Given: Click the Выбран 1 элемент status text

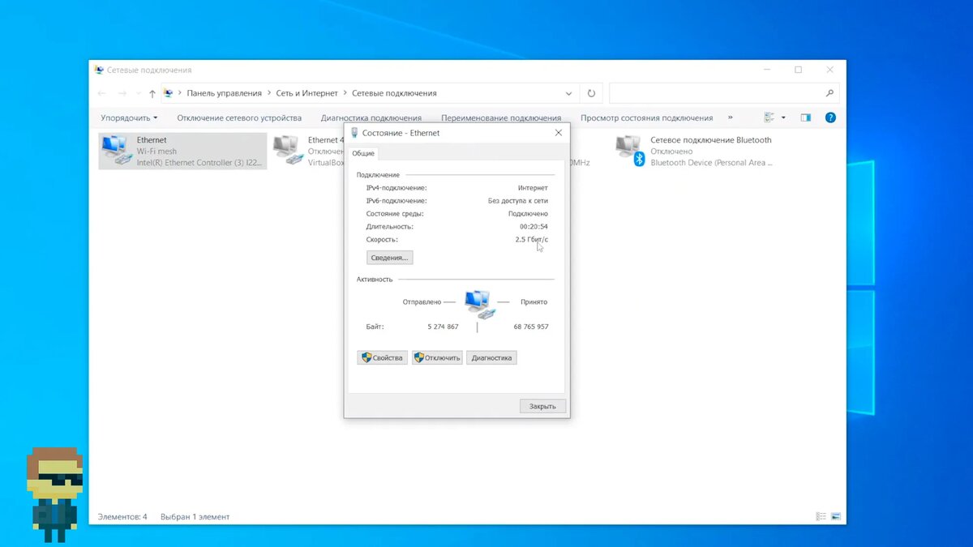Looking at the screenshot, I should [x=195, y=516].
